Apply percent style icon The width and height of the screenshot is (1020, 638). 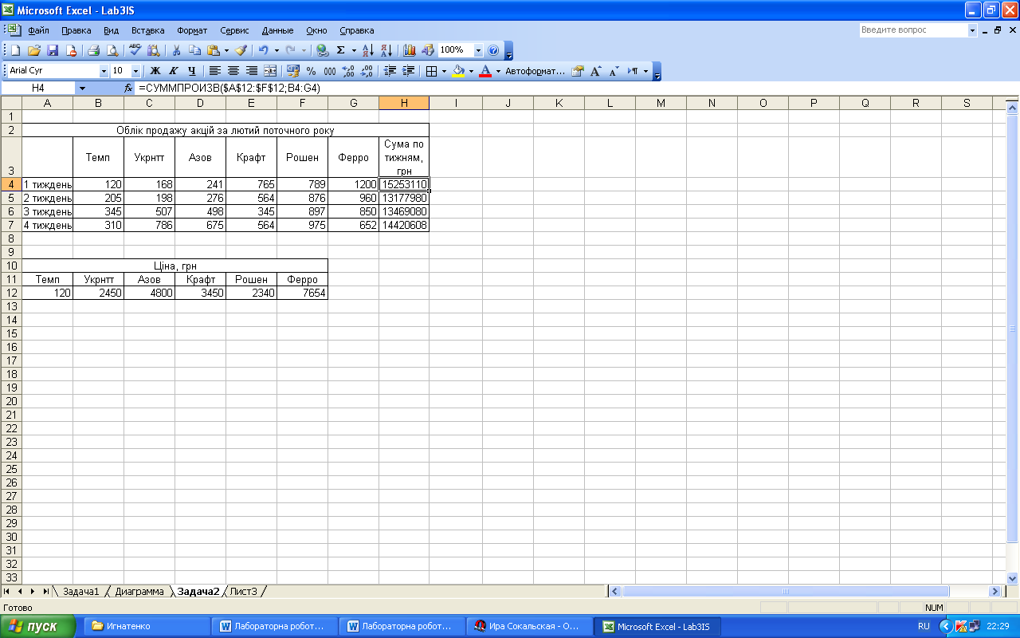click(x=312, y=71)
